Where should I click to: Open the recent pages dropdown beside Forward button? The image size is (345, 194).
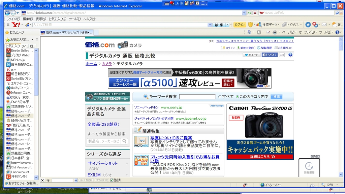pyautogui.click(x=18, y=13)
